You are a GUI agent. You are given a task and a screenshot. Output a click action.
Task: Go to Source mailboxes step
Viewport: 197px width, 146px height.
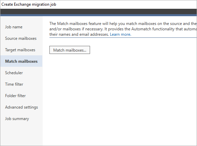tap(21, 38)
